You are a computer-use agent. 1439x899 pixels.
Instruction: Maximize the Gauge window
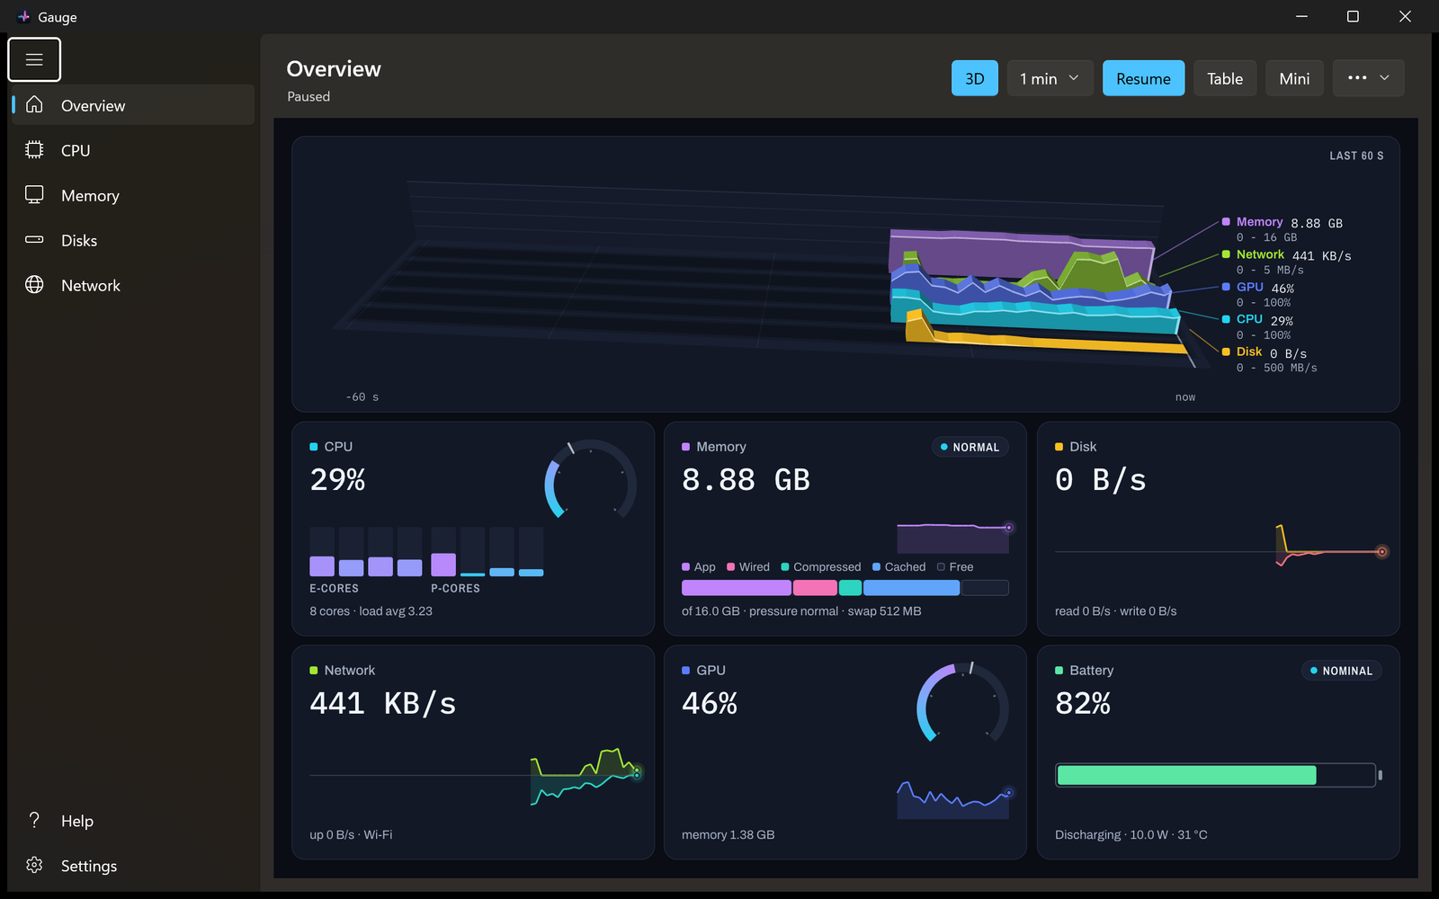coord(1353,16)
